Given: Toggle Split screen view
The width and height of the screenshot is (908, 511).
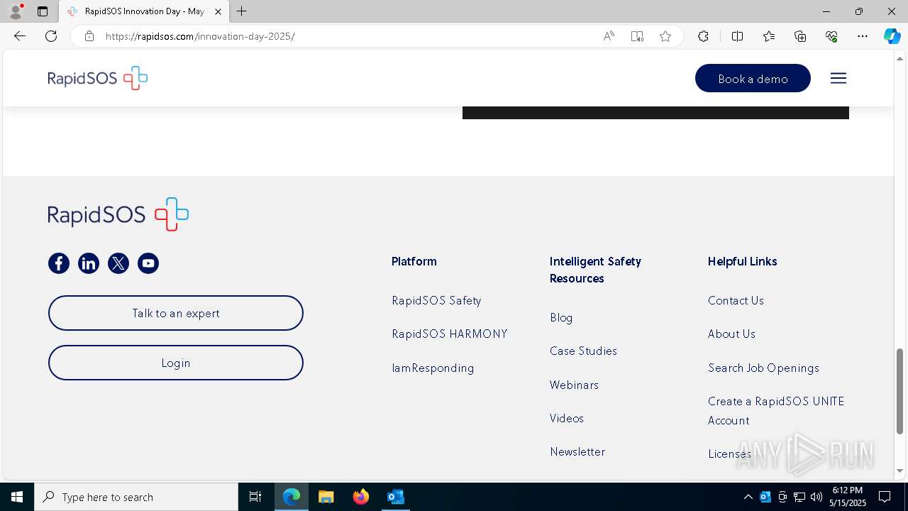Looking at the screenshot, I should pos(737,36).
